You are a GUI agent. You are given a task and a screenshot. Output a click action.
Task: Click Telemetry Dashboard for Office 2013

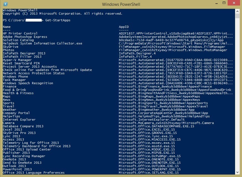click(37, 146)
